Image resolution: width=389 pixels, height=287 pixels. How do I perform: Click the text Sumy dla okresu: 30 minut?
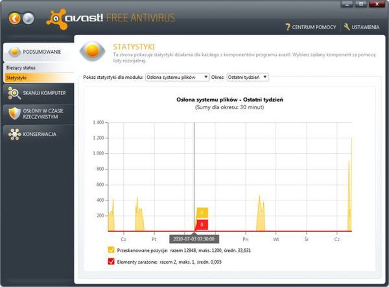click(x=230, y=107)
